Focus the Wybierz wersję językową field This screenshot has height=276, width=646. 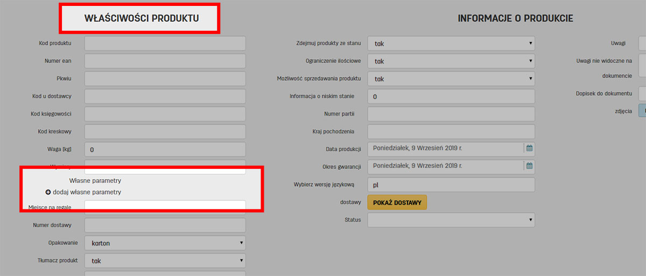[x=451, y=185]
